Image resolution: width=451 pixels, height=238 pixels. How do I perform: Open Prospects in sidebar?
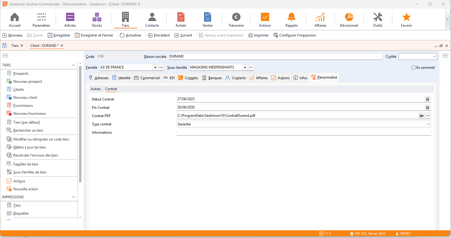pos(21,74)
